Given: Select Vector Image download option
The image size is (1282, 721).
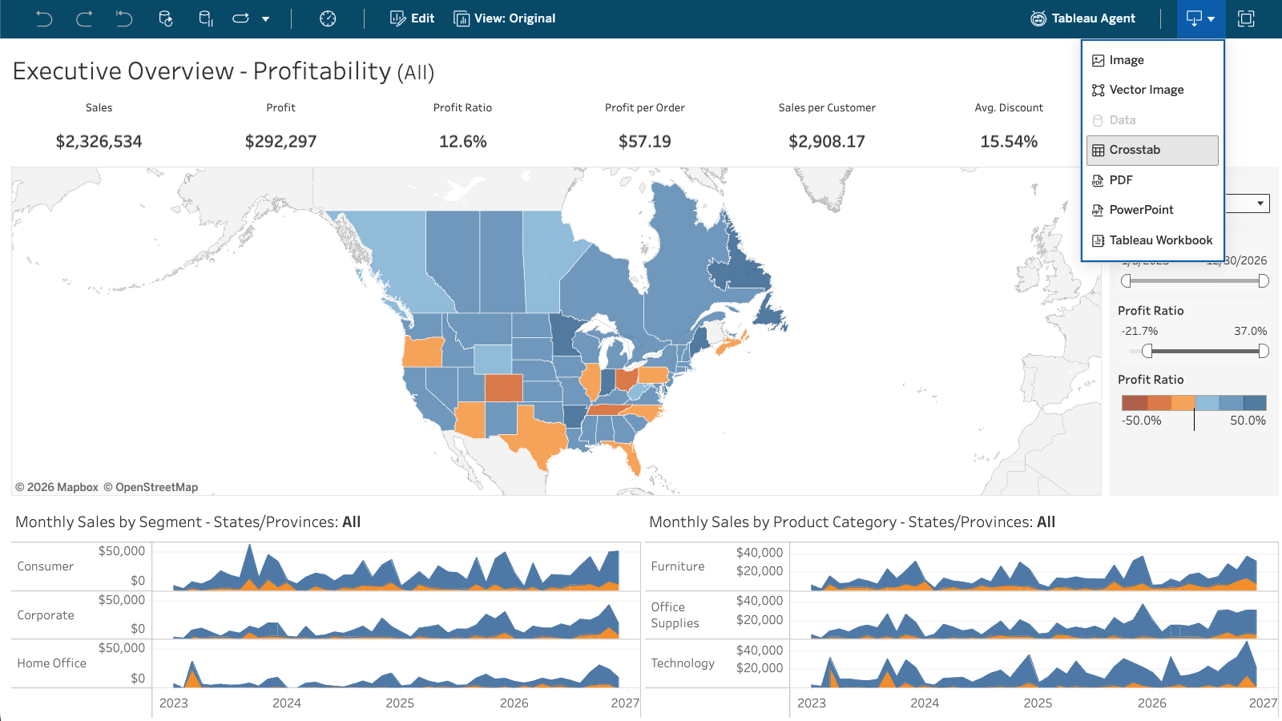Looking at the screenshot, I should coord(1152,90).
